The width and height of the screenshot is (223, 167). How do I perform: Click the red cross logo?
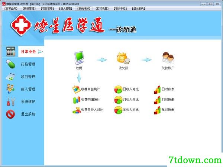21,25
